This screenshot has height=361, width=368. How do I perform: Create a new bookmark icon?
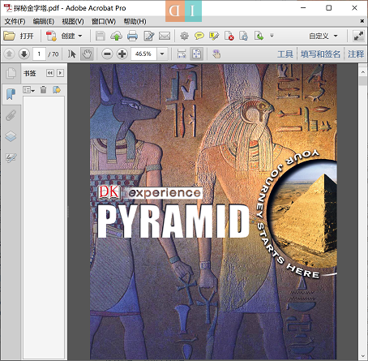57,89
